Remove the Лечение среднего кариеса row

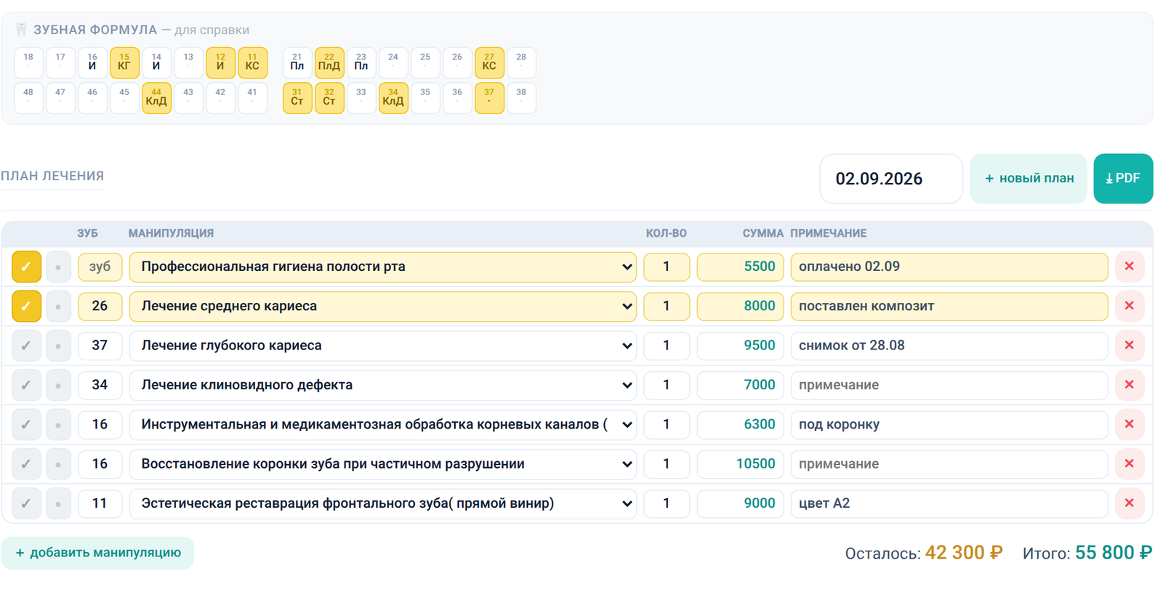point(1129,306)
